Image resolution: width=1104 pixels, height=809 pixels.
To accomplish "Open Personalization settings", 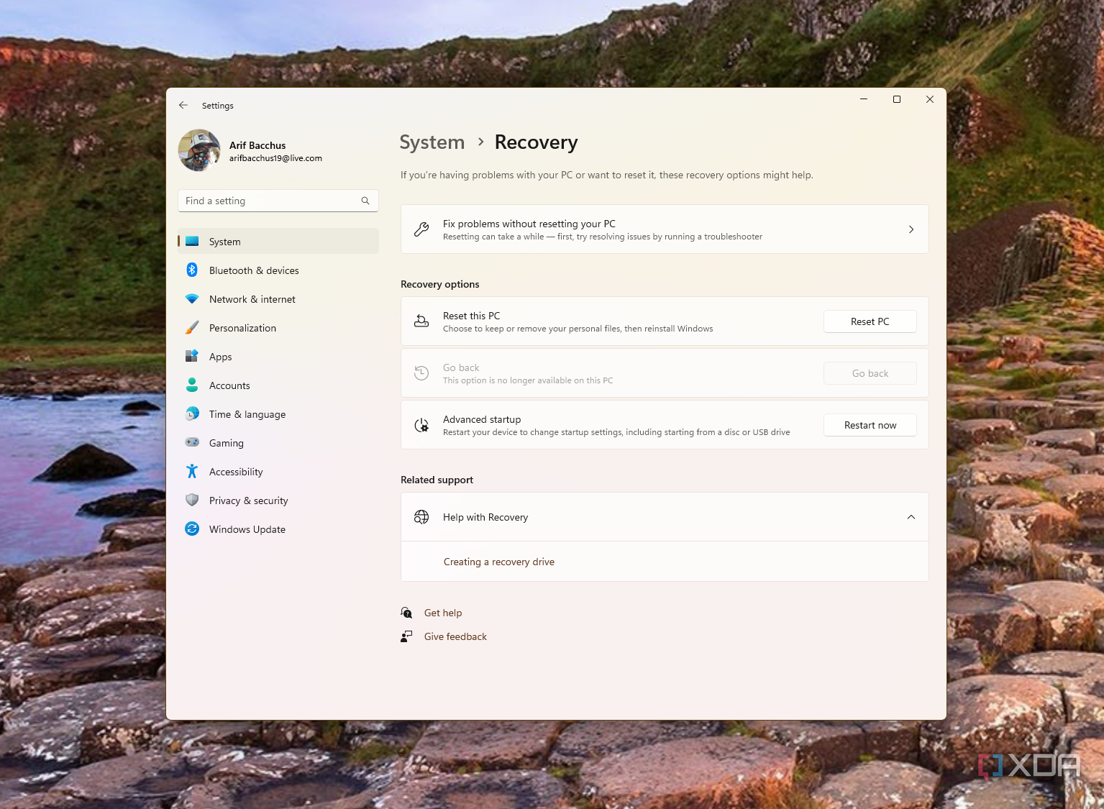I will pos(242,328).
